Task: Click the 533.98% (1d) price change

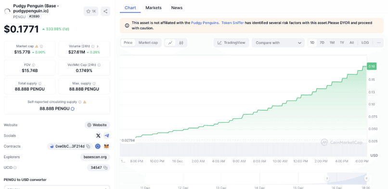Action: click(55, 29)
